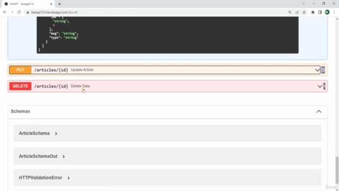Open the green profile avatar
The height and width of the screenshot is (191, 339).
tap(327, 12)
